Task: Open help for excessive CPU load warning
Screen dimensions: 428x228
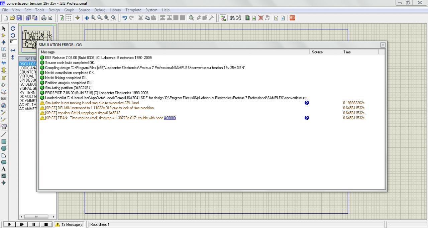Action: [x=307, y=103]
